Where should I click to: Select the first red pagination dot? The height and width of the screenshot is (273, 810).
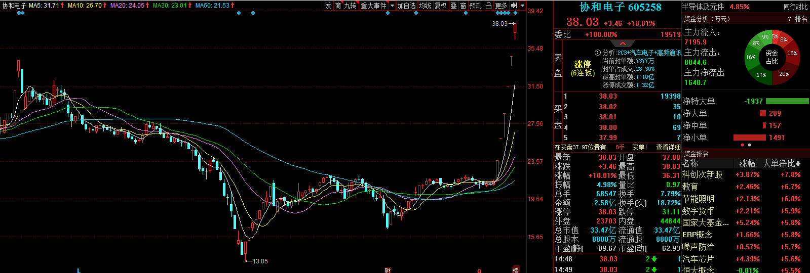(743, 145)
